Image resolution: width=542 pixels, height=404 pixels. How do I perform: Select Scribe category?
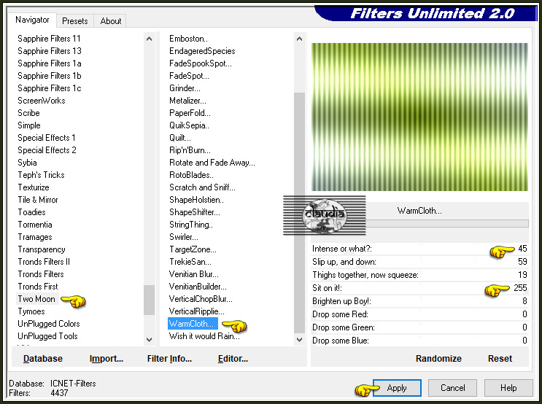click(28, 113)
